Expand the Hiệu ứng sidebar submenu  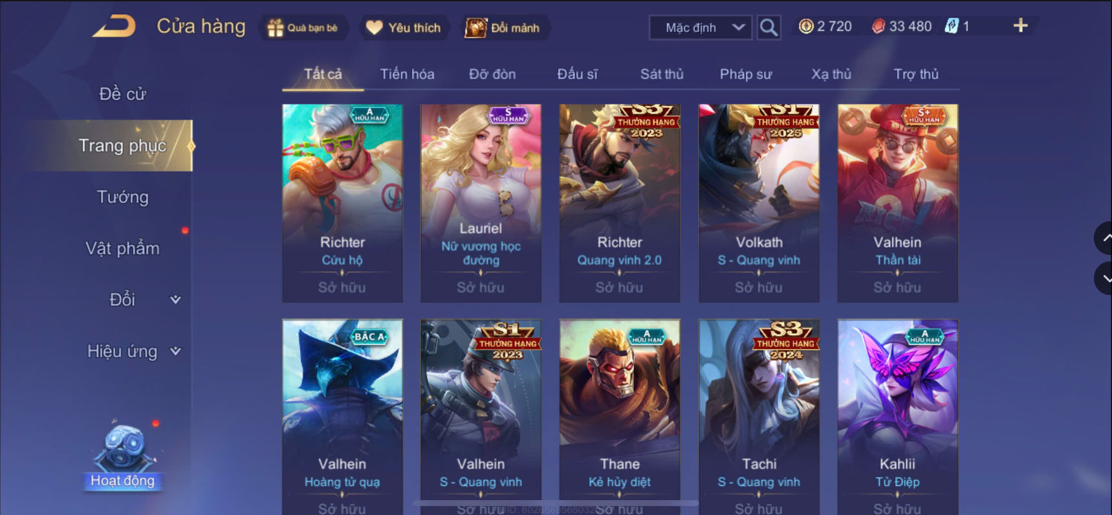[175, 351]
